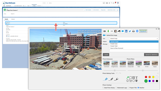Click Create Follow-Up Task button

pos(111,10)
